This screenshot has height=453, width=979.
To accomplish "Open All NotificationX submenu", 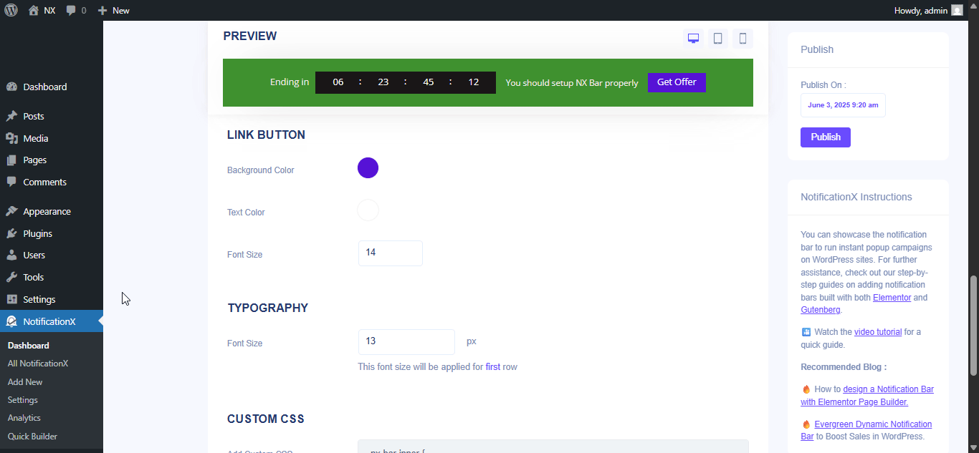I will (x=38, y=364).
